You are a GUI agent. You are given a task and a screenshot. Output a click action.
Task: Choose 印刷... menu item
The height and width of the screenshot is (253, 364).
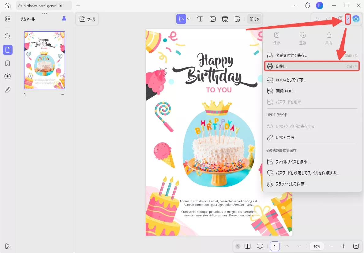[312, 66]
